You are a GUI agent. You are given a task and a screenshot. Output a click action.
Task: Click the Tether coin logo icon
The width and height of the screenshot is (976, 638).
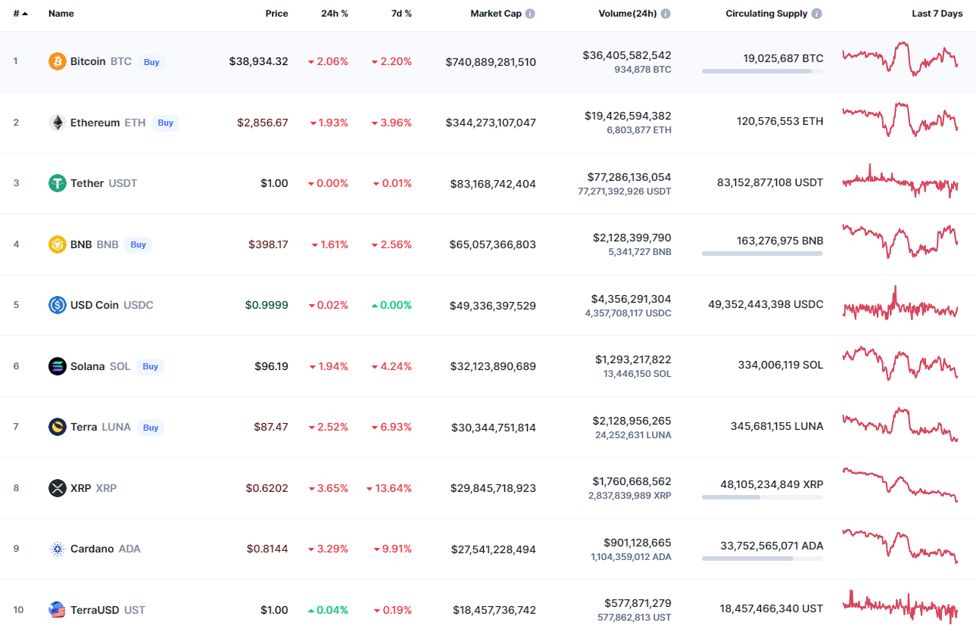[x=58, y=183]
